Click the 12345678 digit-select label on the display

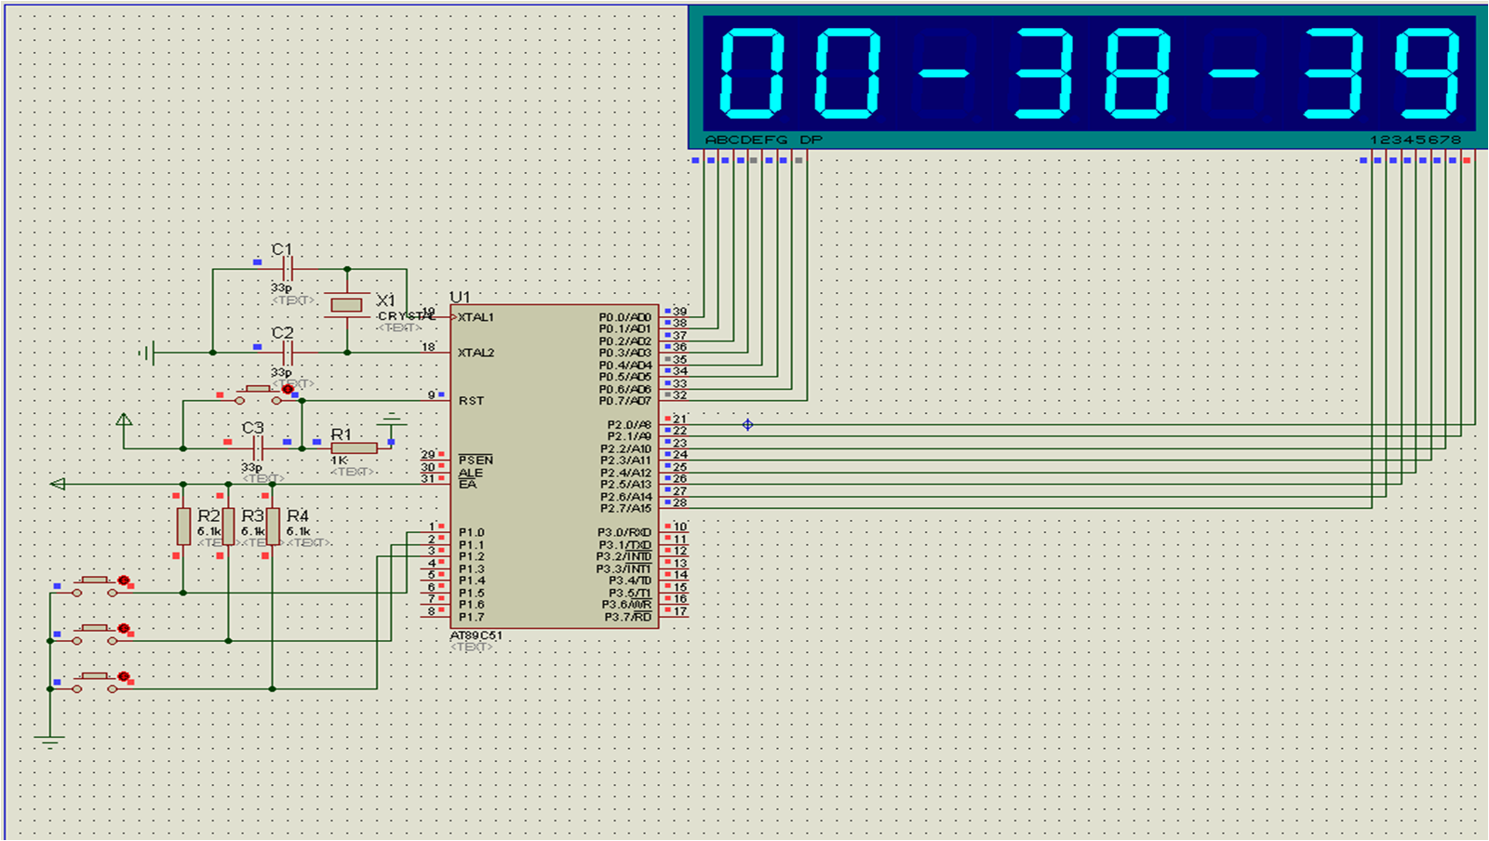pyautogui.click(x=1415, y=140)
